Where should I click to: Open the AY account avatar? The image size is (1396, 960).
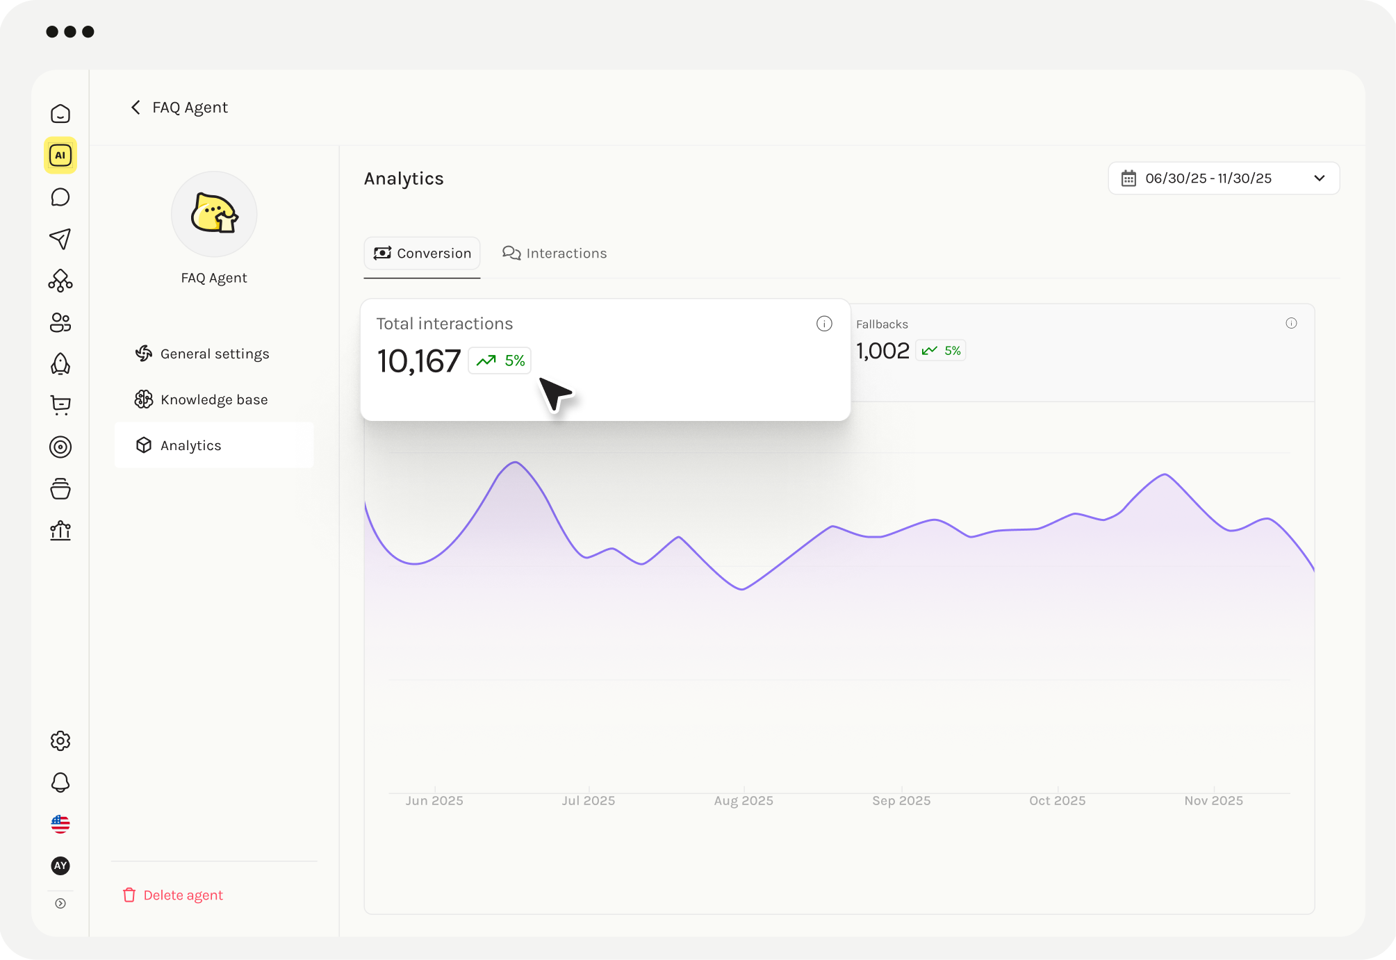click(x=60, y=866)
